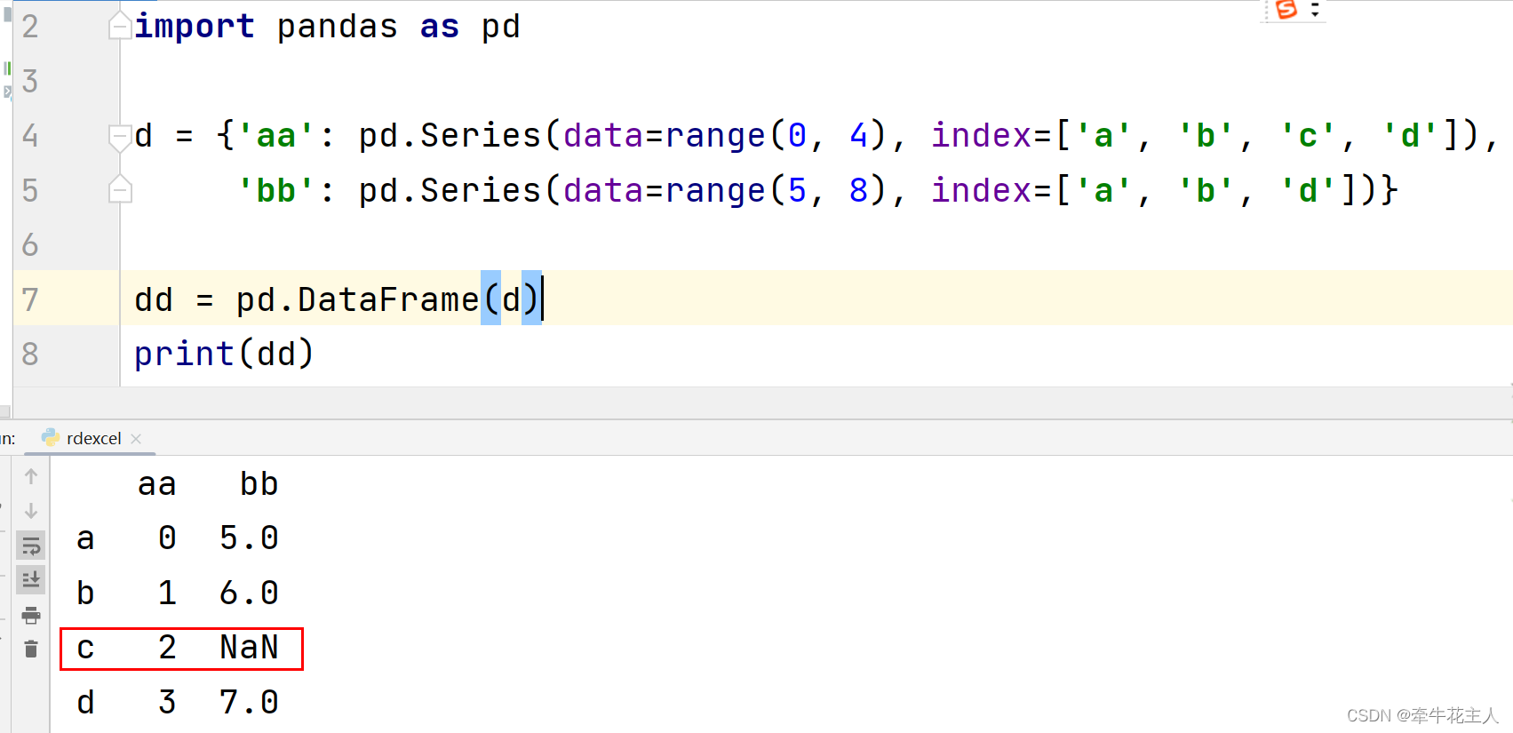Click the 'aa' column header in the output
Viewport: 1513px width, 733px height.
click(157, 485)
